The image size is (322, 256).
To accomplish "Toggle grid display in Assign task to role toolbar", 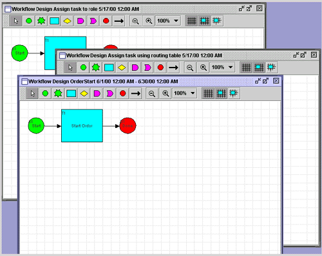I will pos(191,21).
